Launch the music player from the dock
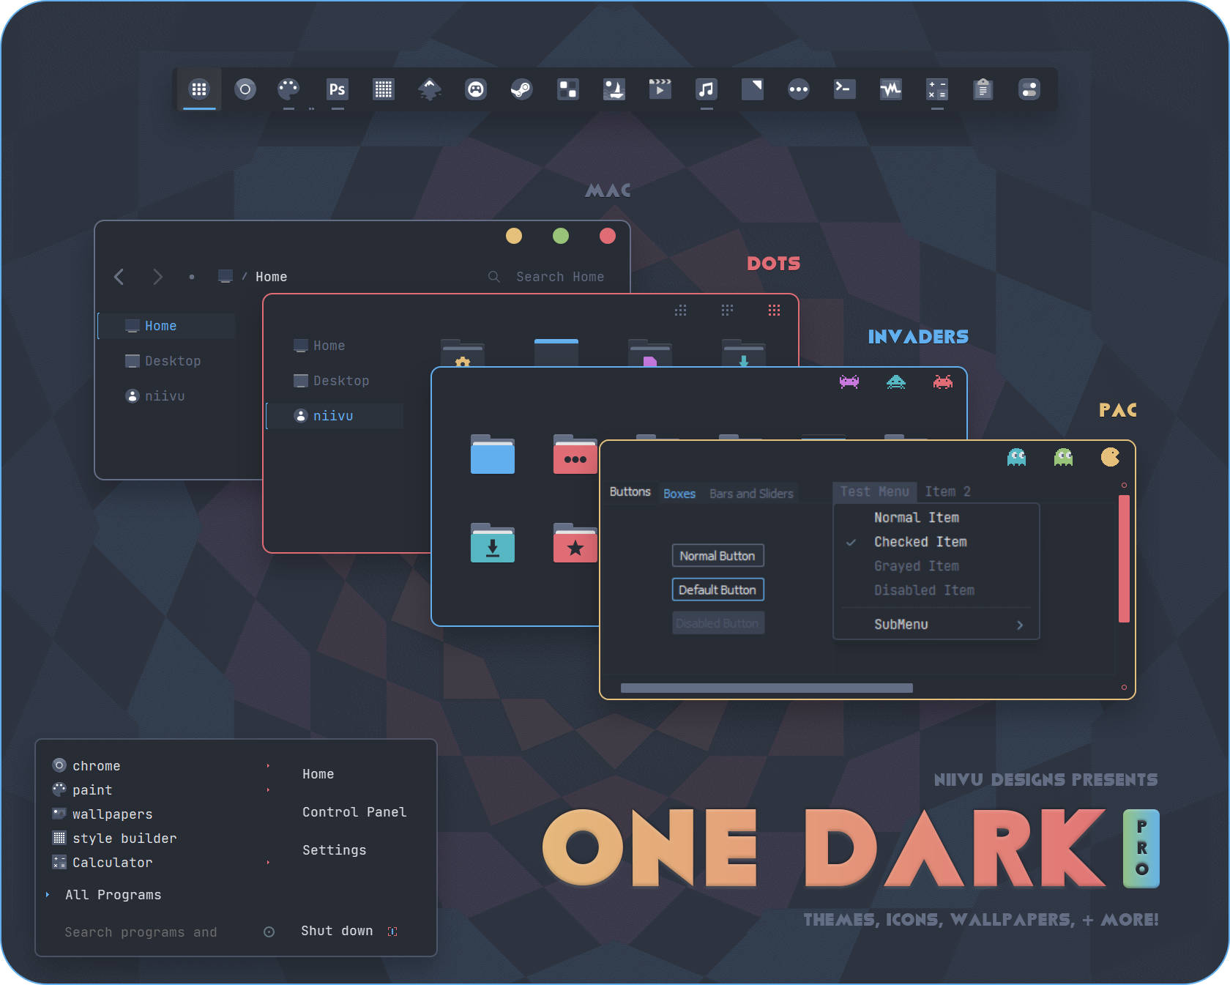This screenshot has height=985, width=1230. [706, 89]
